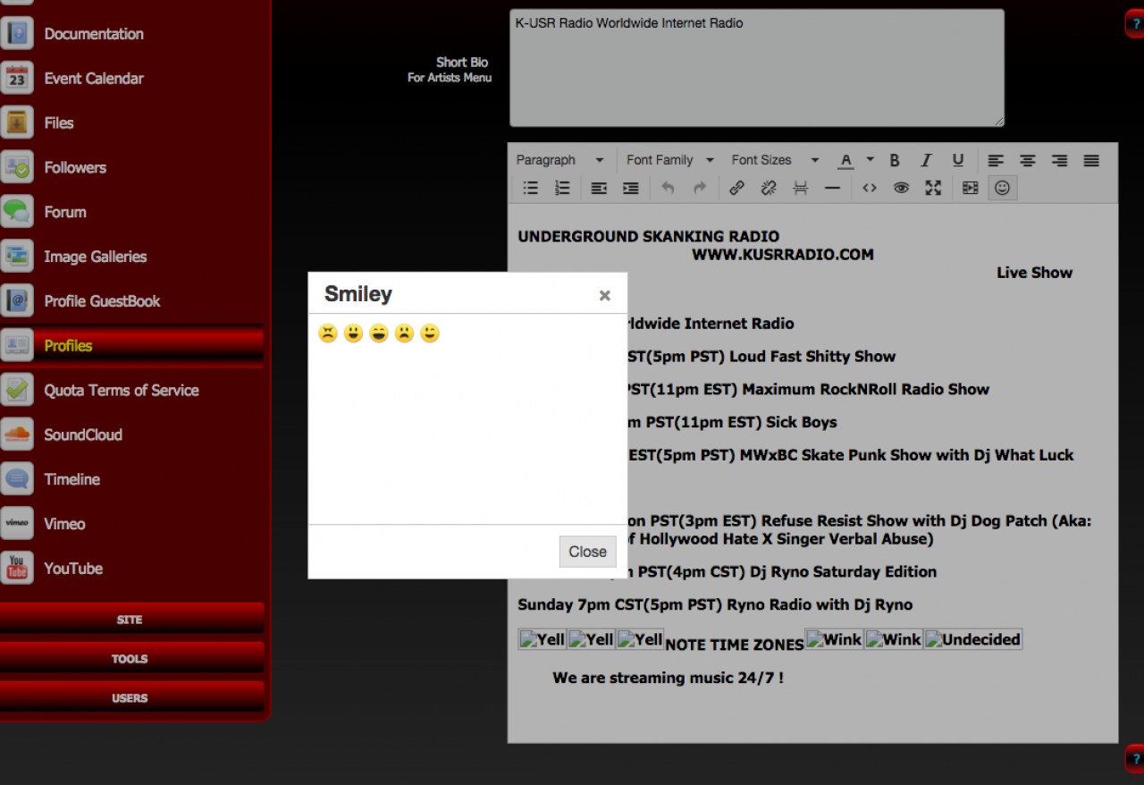Select the broken Undecided image in editor
The height and width of the screenshot is (785, 1144).
(972, 639)
